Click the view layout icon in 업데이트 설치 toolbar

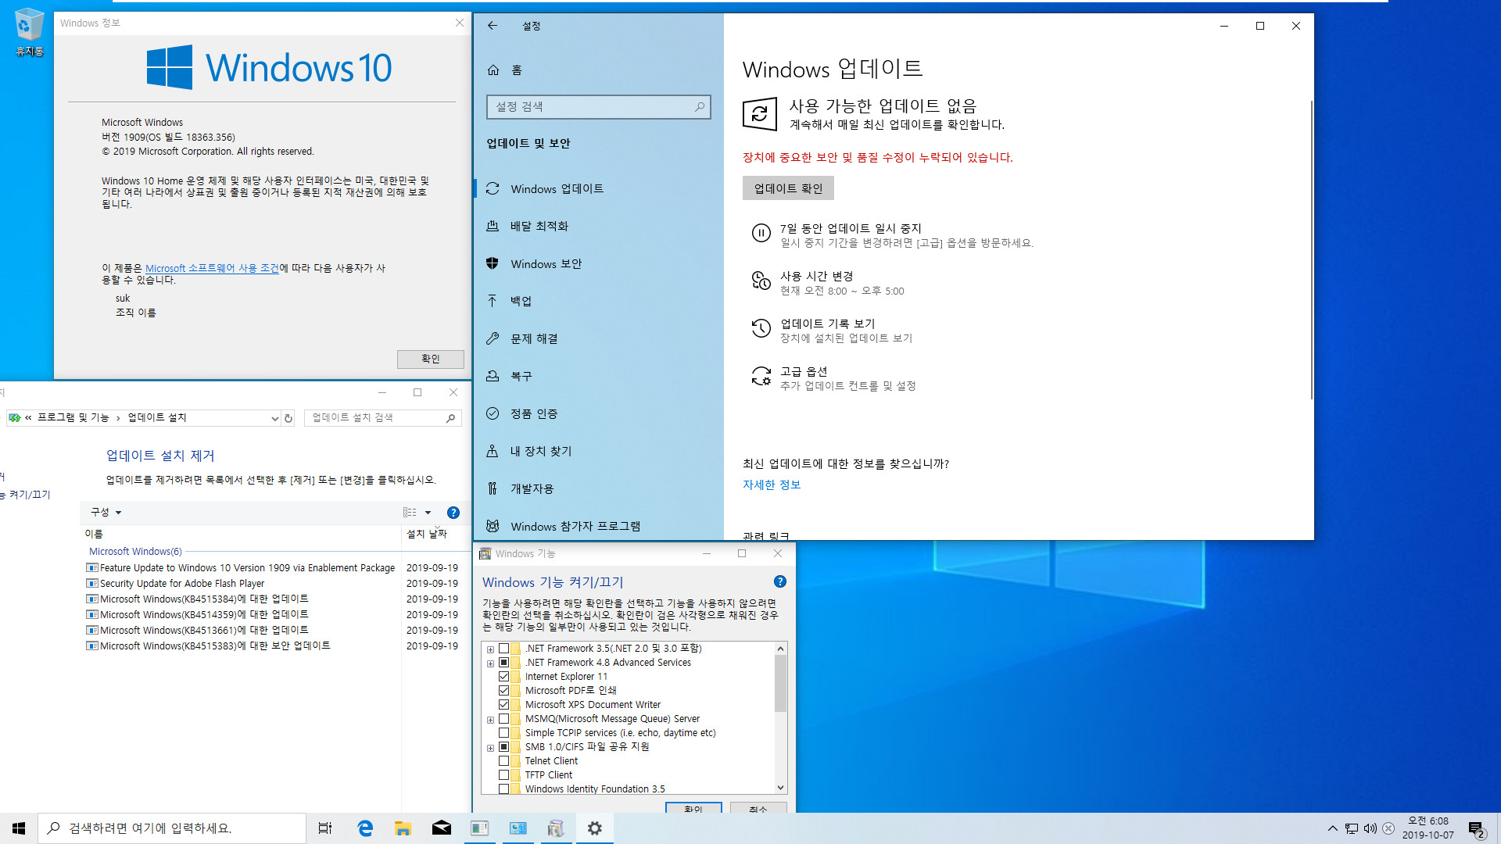pyautogui.click(x=410, y=513)
